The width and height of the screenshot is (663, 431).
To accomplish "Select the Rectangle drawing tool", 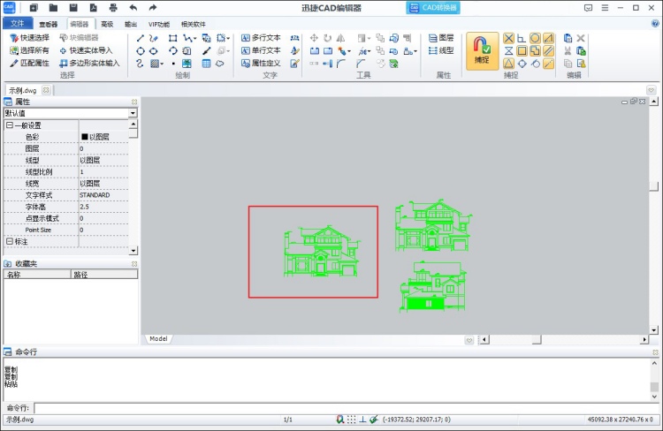I will (172, 39).
